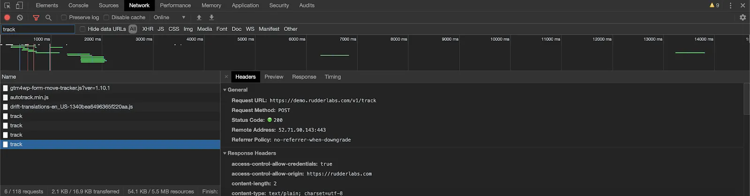The width and height of the screenshot is (750, 196).
Task: Filter requests by CSS
Action: pyautogui.click(x=174, y=29)
